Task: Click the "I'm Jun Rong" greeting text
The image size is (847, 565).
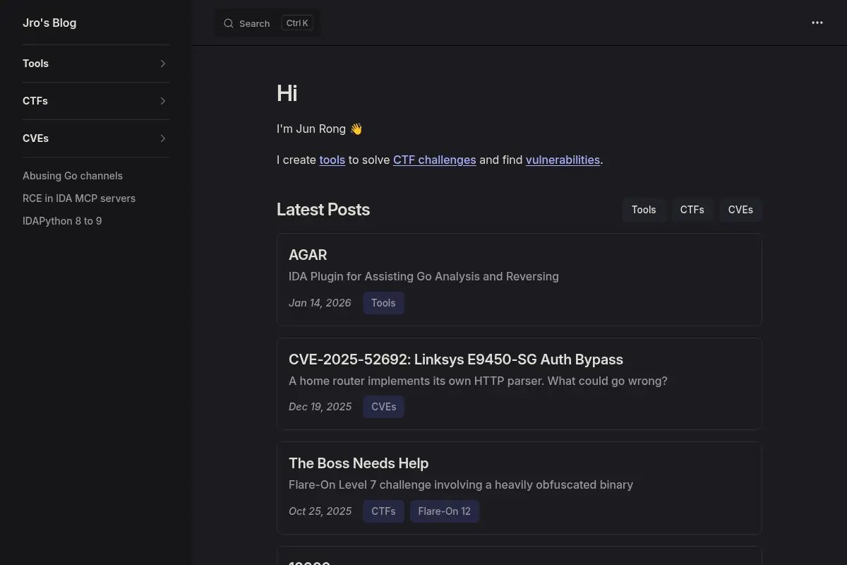Action: click(319, 129)
